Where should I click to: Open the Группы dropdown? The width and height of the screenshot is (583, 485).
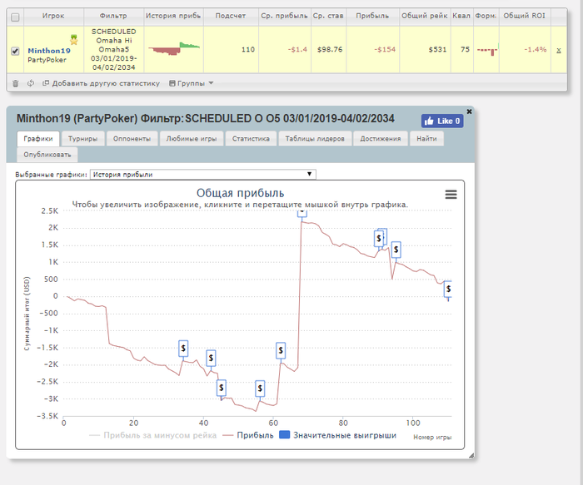[191, 83]
